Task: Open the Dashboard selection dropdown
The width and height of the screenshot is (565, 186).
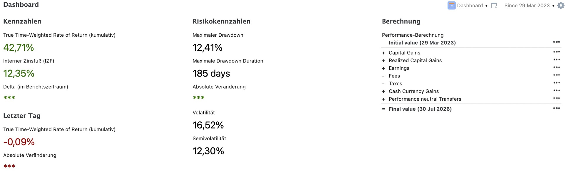Action: click(472, 6)
